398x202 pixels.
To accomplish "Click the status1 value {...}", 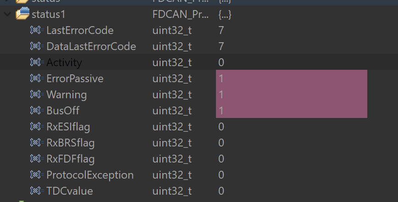I will pyautogui.click(x=225, y=14).
